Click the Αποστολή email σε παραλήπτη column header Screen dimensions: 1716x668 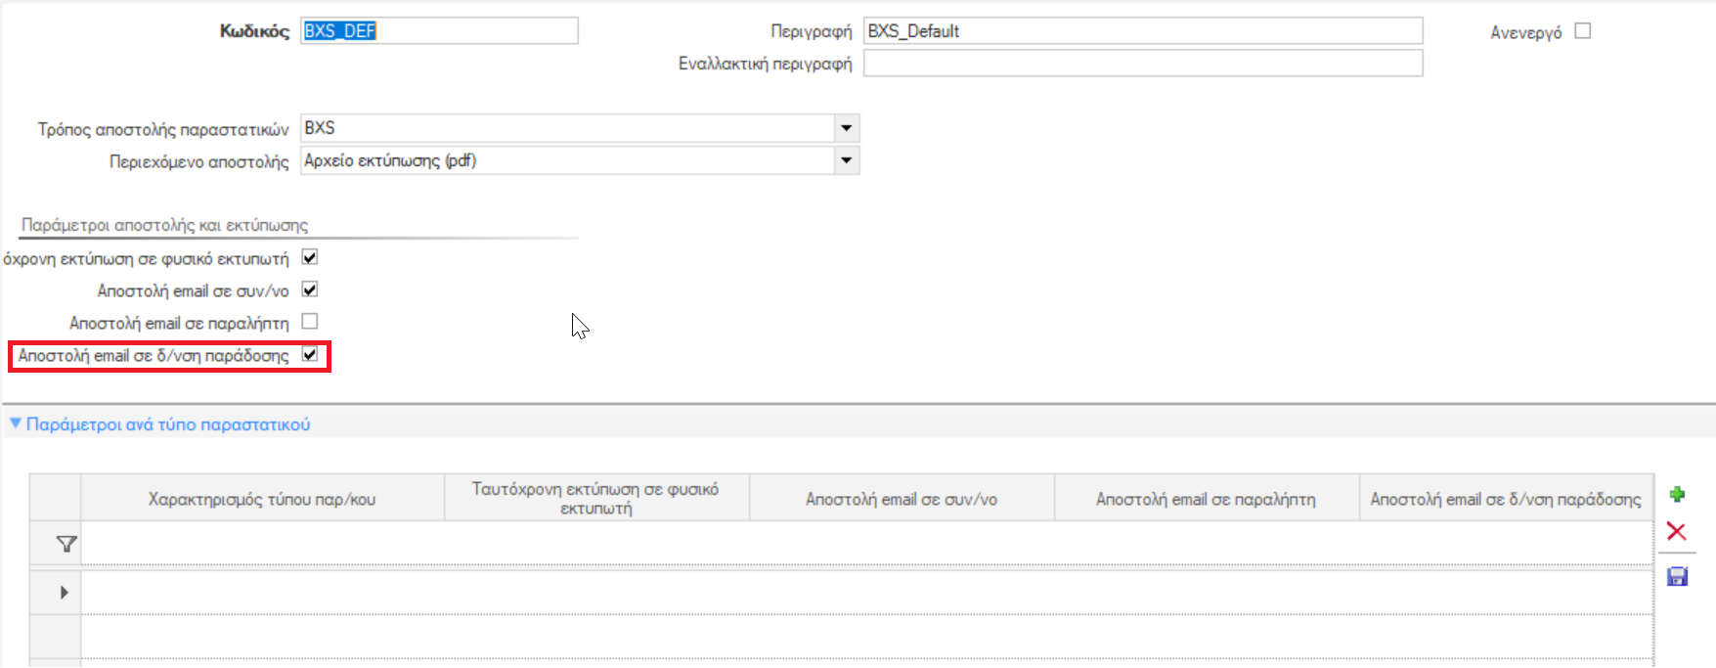[1206, 499]
